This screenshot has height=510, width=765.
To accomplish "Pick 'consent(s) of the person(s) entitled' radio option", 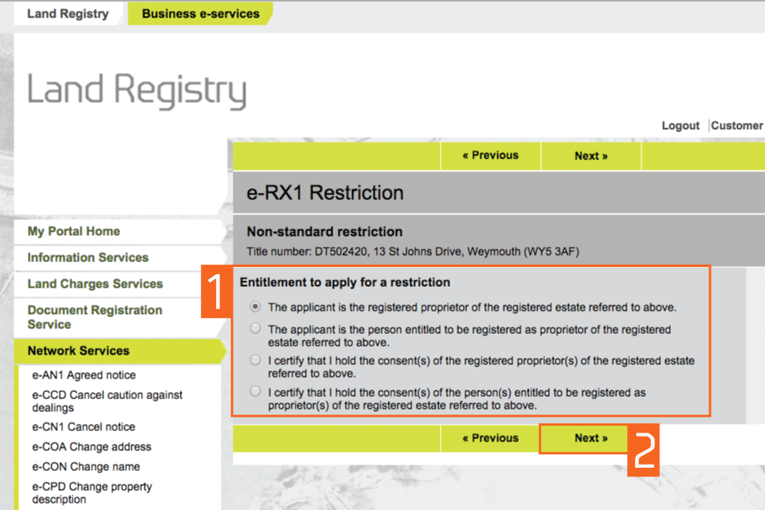I will [255, 391].
